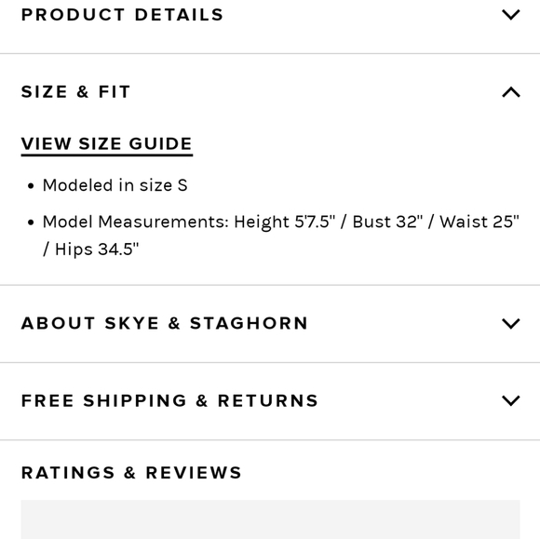Screen dimensions: 540x539
Task: Click the Product Details heading text
Action: [122, 15]
